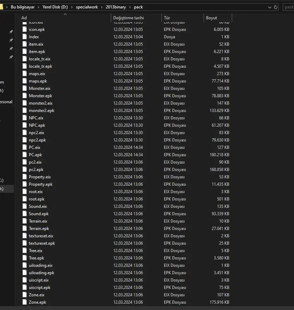Click the uiloading.epk file icon
The width and height of the screenshot is (294, 310).
click(x=25, y=273)
